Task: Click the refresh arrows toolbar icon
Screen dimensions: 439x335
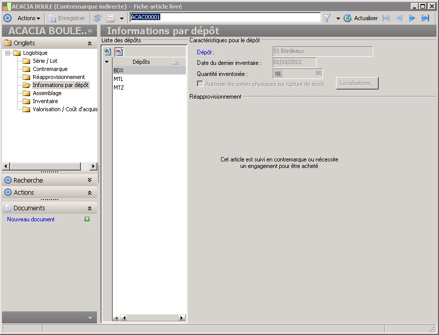Action: 97,18
